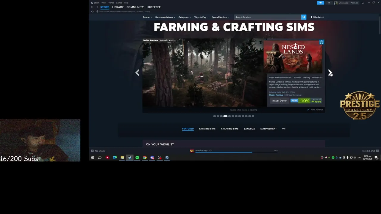The image size is (381, 214).
Task: Open Windows action center notifications
Action: (376, 158)
